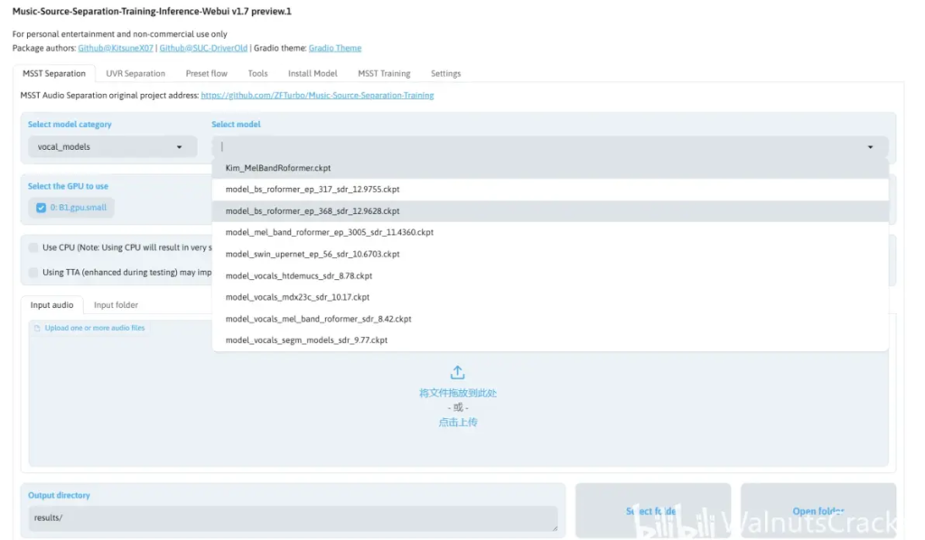Click the Output directory results/ text field

294,518
